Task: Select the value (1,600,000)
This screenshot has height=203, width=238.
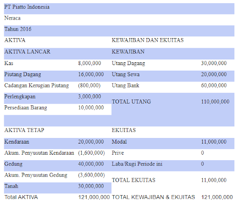Action: click(92, 153)
